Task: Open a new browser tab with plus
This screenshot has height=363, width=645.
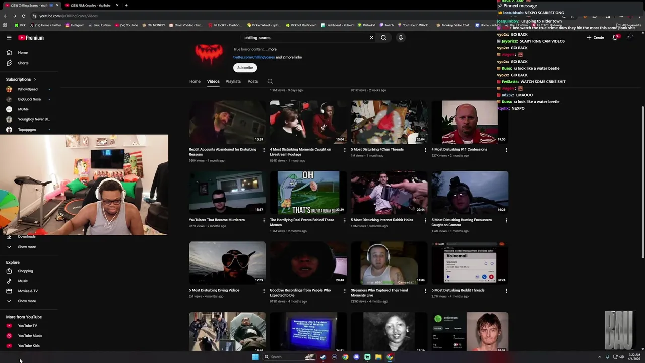Action: [x=126, y=5]
